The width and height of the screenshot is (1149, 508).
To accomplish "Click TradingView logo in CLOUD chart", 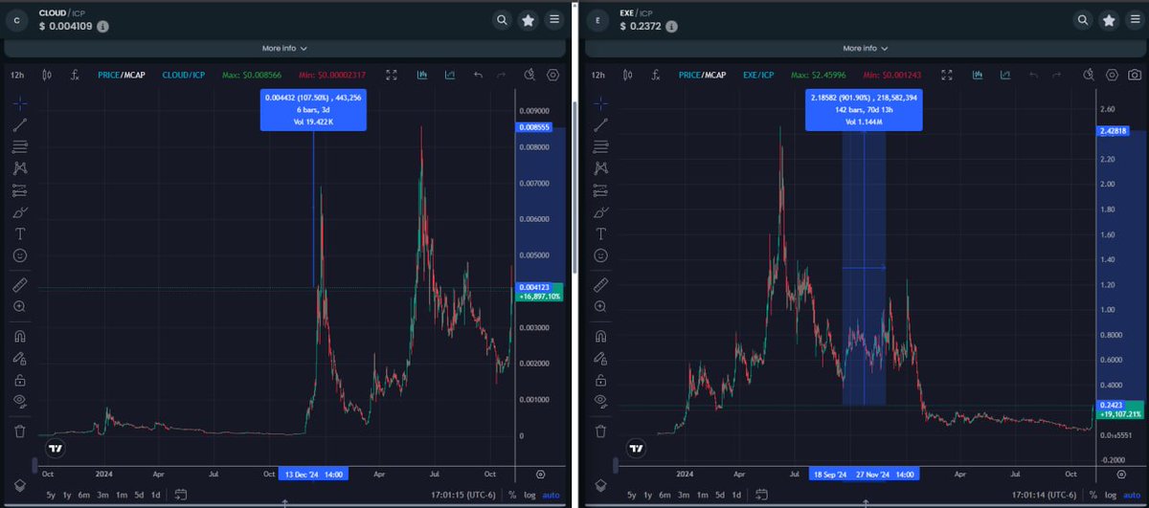I will coord(56,447).
